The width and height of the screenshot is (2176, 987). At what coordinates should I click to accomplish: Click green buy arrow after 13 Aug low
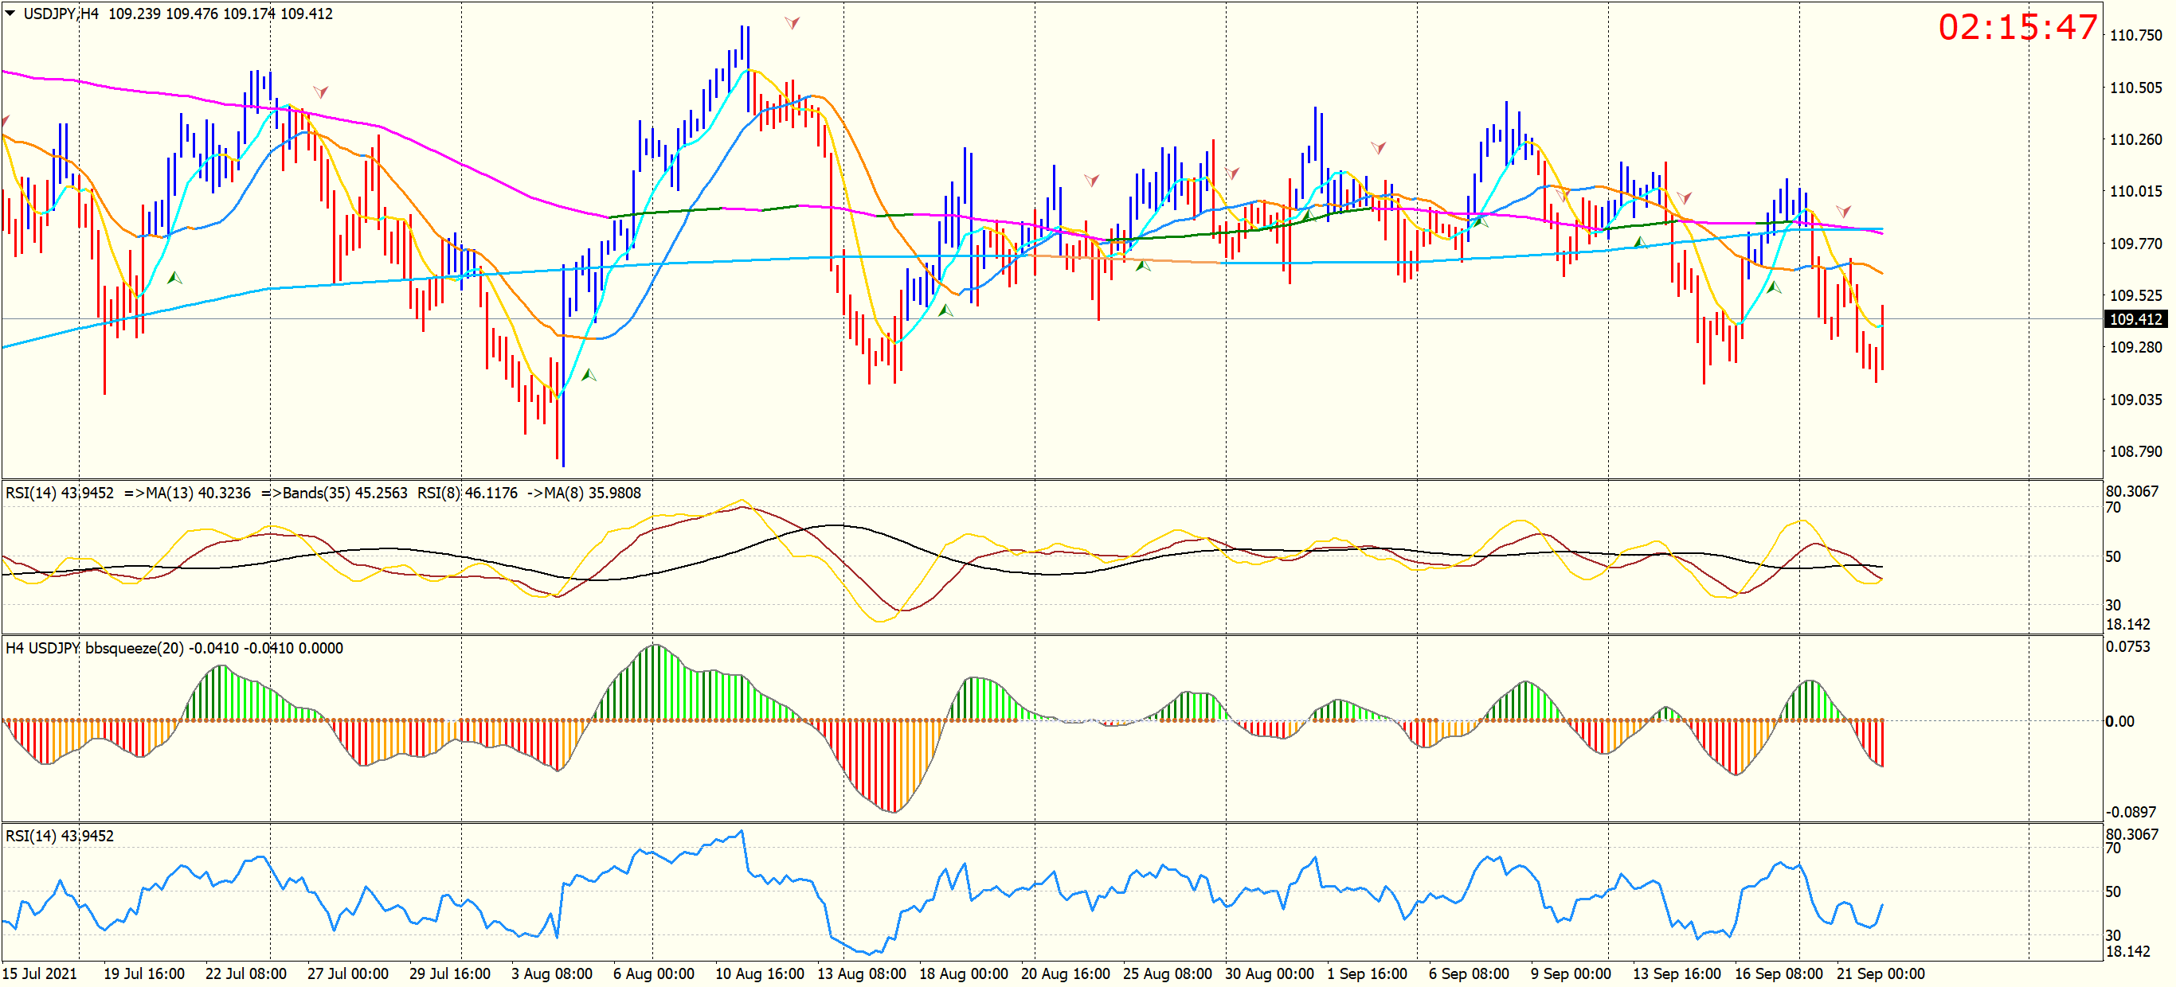point(945,310)
